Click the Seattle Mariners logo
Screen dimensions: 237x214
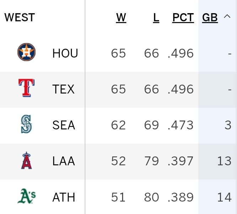[x=26, y=124]
